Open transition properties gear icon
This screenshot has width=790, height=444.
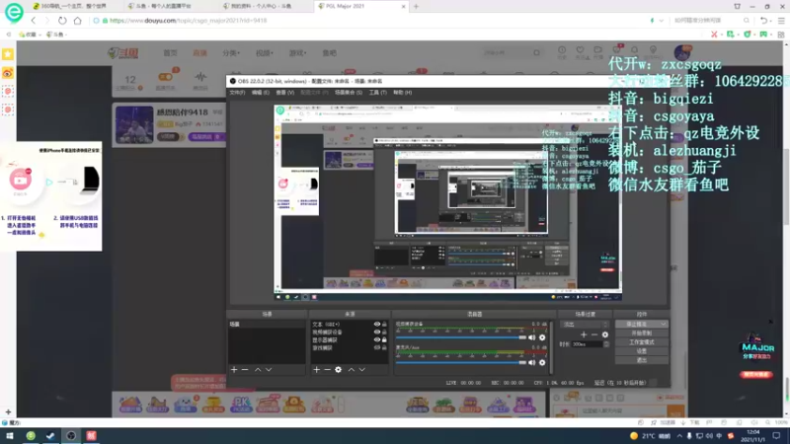(605, 334)
